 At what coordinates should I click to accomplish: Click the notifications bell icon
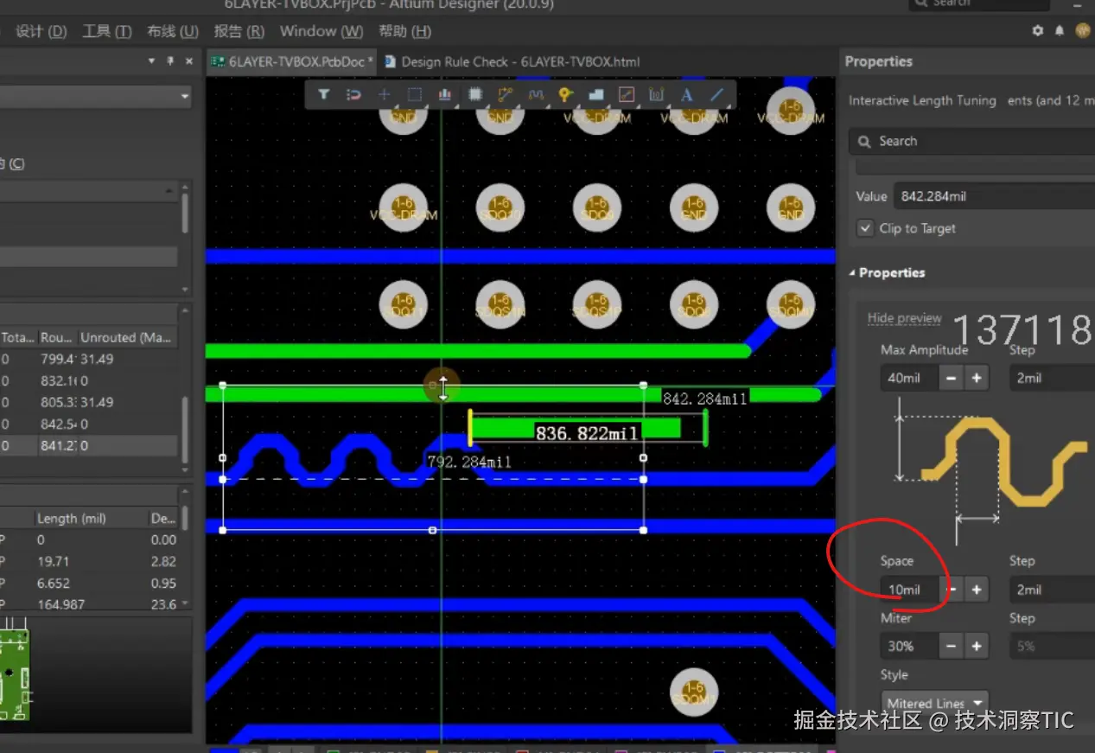1060,30
